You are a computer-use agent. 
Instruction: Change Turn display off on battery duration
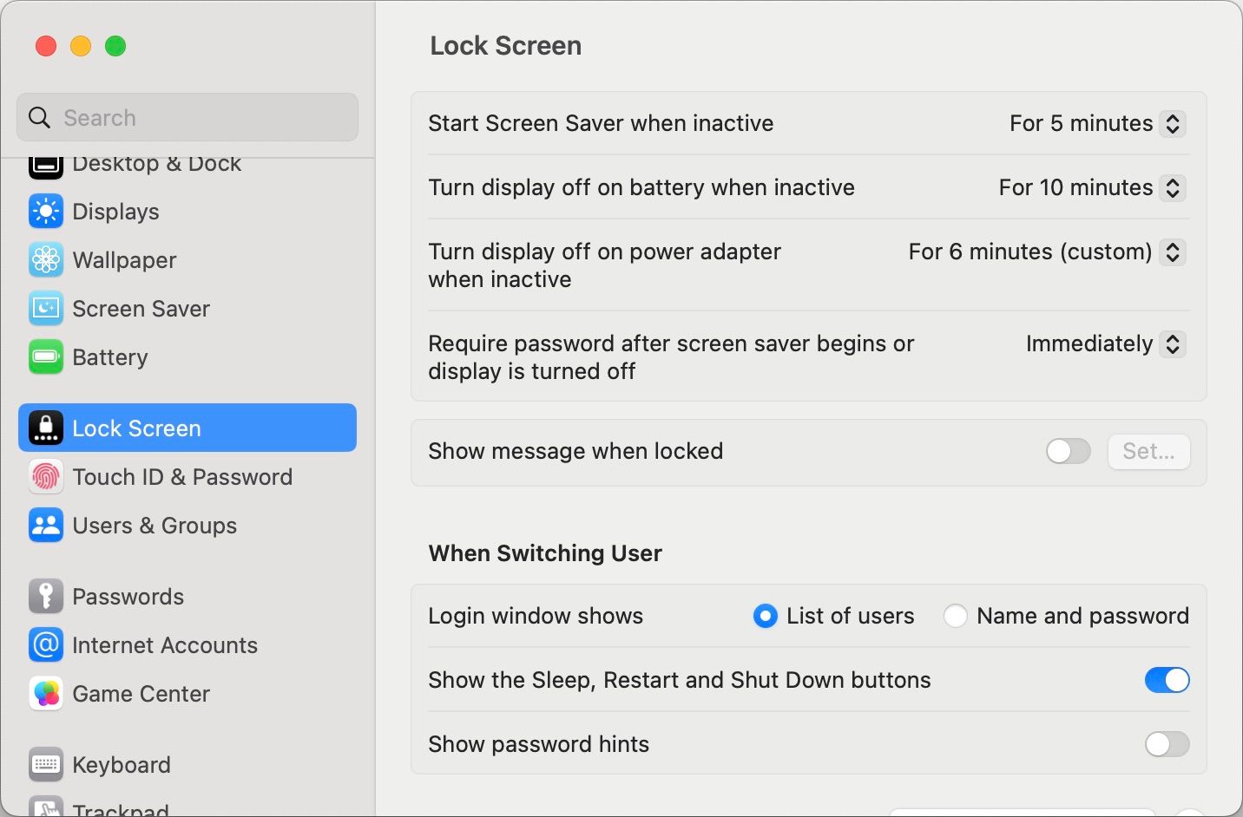(x=1173, y=187)
